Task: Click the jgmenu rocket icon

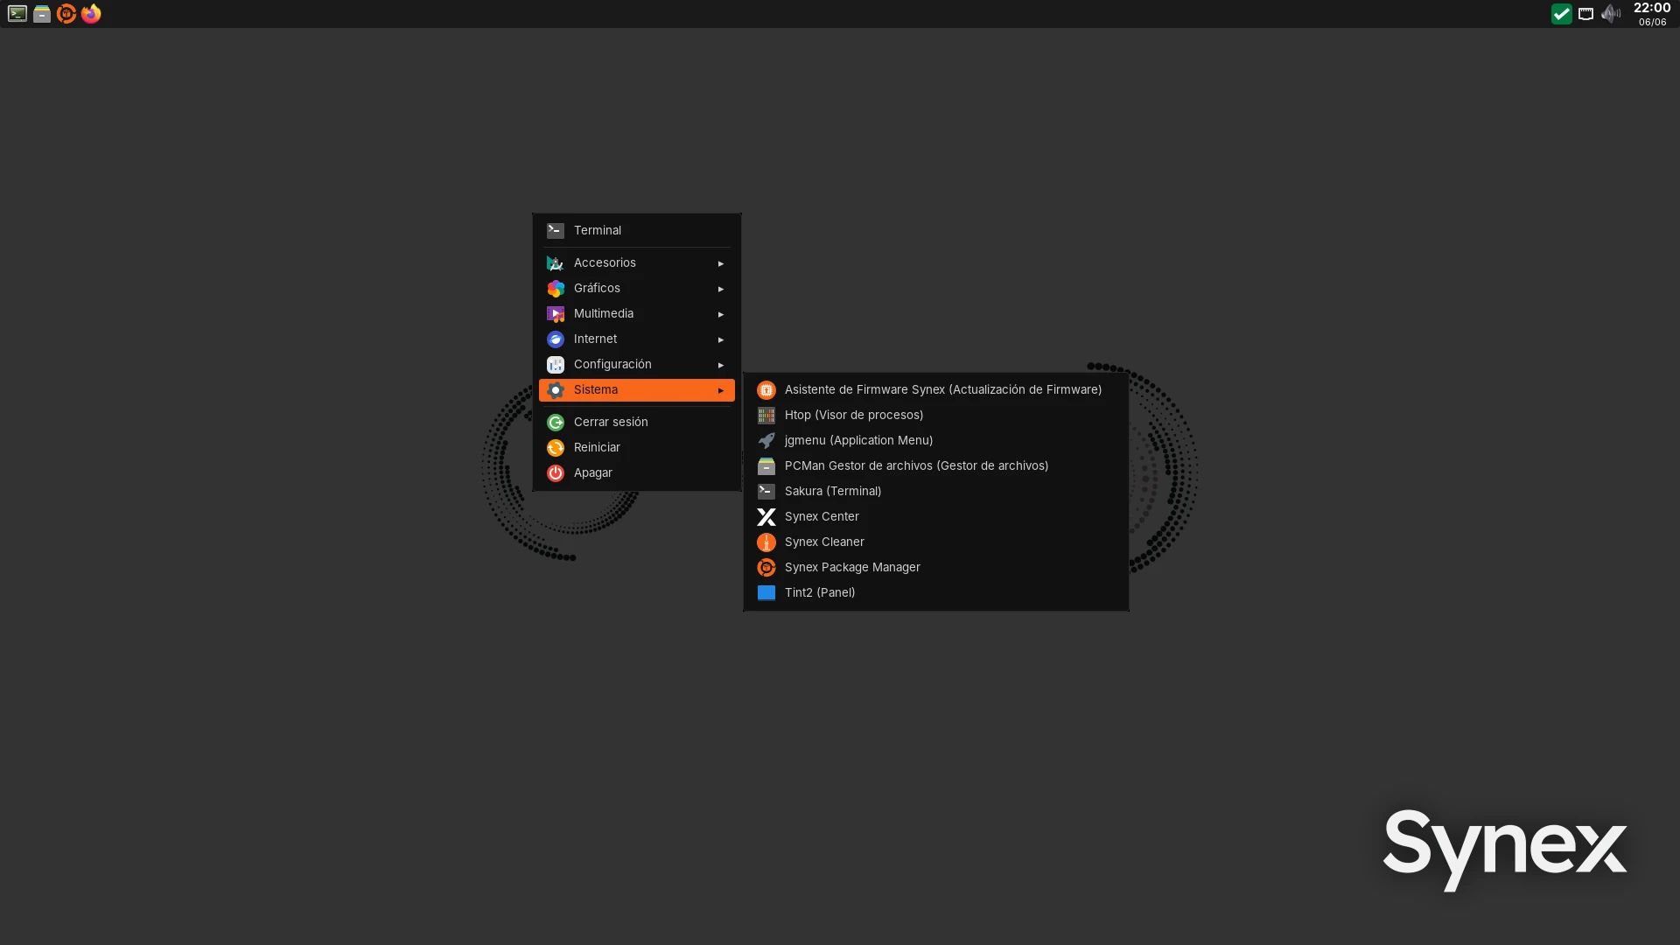Action: coord(766,441)
